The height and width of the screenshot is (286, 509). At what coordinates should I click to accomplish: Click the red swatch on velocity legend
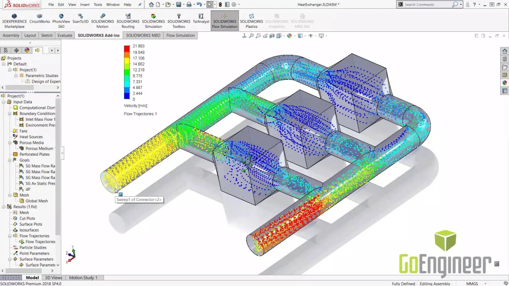click(x=127, y=48)
